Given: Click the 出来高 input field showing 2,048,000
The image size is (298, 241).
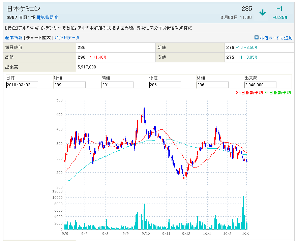Looking at the screenshot, I should click(x=260, y=85).
